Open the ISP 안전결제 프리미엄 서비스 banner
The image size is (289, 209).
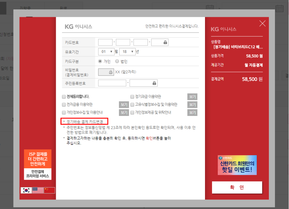38,165
